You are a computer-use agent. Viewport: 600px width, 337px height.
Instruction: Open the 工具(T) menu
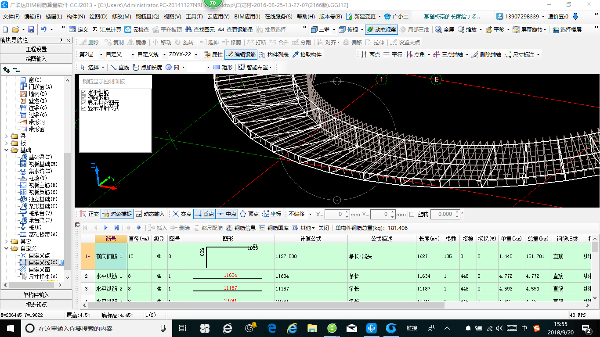[194, 17]
